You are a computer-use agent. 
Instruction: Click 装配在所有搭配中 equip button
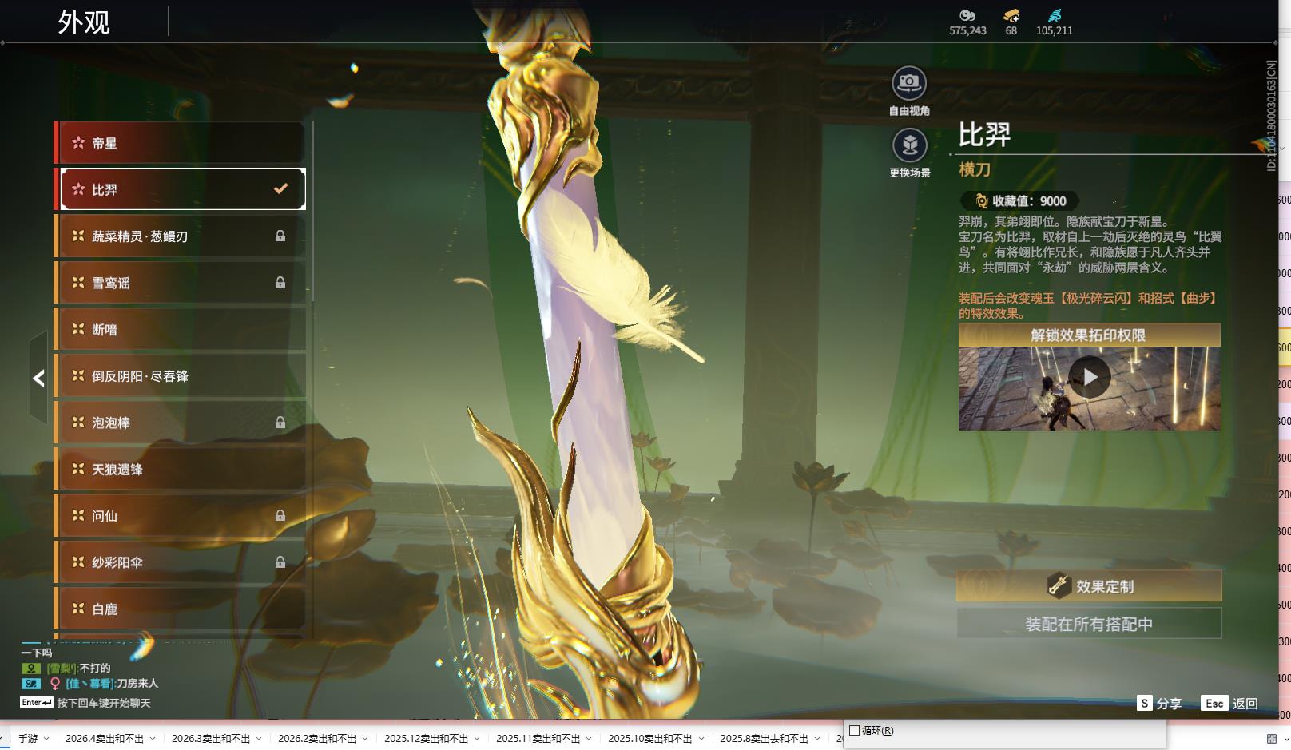pos(1089,624)
